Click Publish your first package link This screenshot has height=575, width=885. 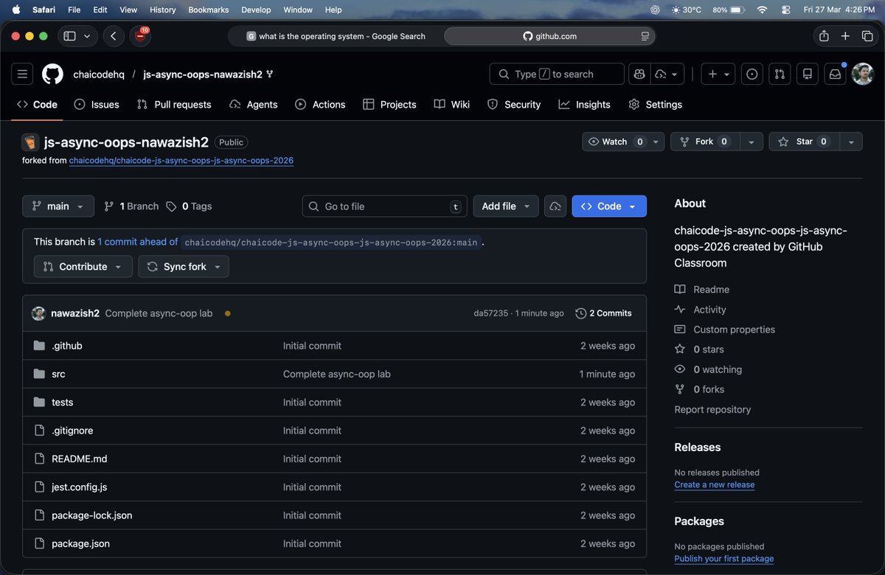click(724, 559)
